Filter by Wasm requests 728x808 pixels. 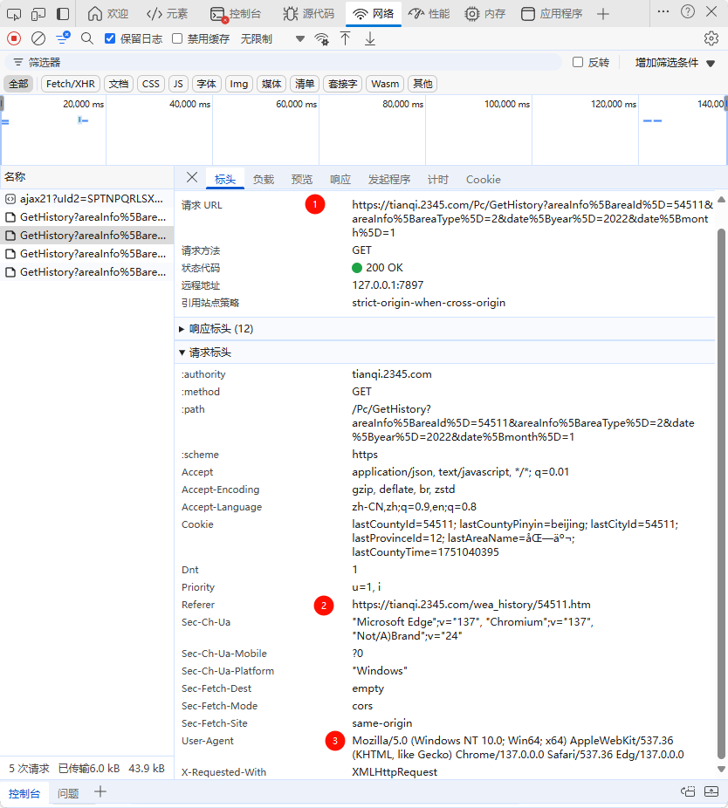pyautogui.click(x=385, y=84)
